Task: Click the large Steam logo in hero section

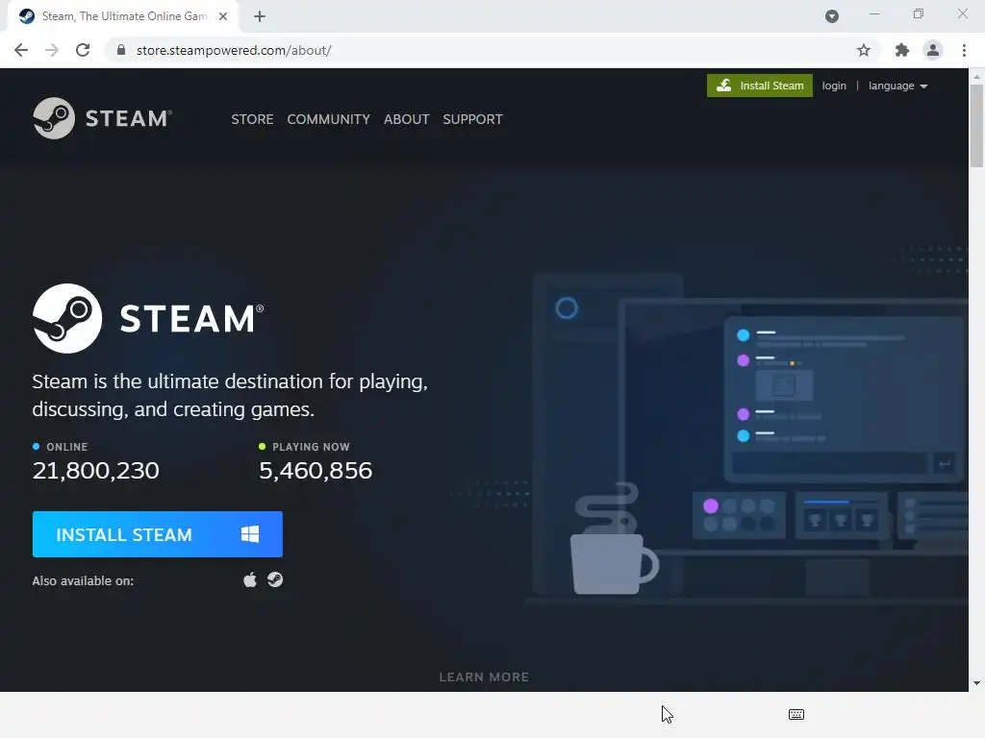Action: [148, 318]
